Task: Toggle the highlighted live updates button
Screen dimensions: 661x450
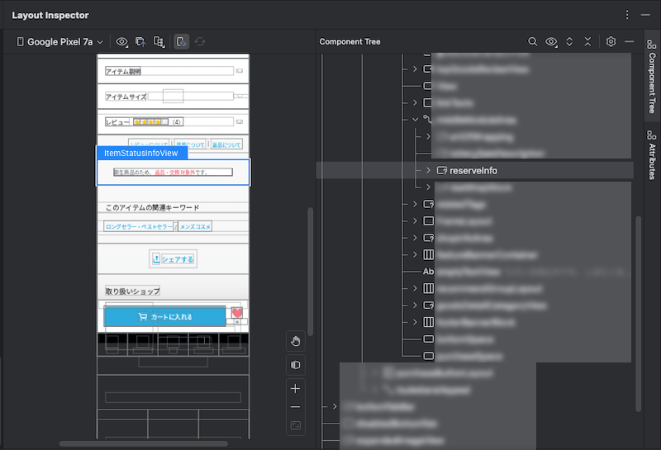Action: (181, 42)
